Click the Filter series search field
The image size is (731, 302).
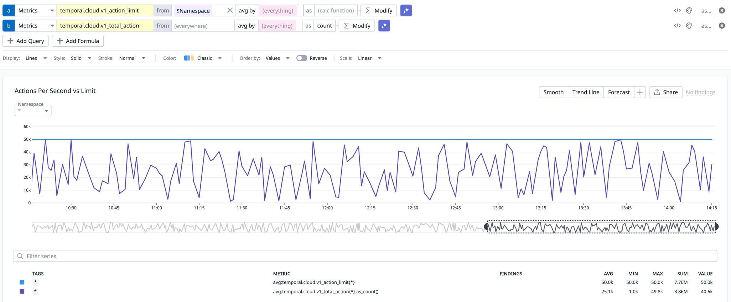365,256
